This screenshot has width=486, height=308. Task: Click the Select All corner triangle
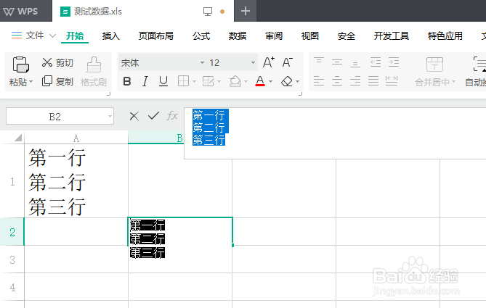[x=18, y=138]
